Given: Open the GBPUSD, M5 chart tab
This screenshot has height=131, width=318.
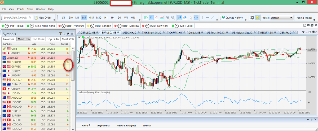Looking at the screenshot, I should [x=89, y=32].
